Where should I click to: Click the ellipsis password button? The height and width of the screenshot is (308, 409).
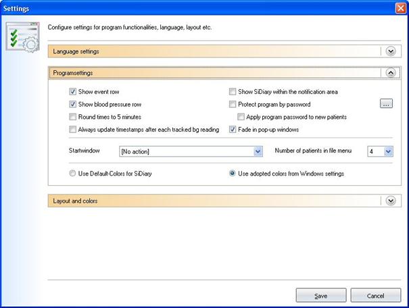[x=386, y=104]
